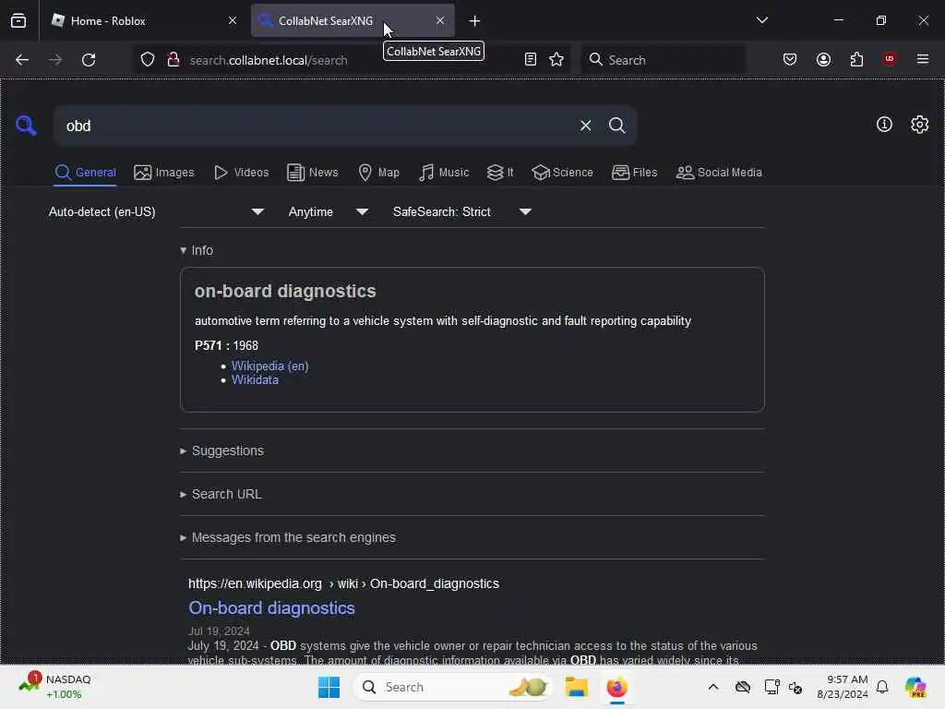Click the en.wikipedia.org result URL
Screen dimensions: 945x709
coord(343,583)
